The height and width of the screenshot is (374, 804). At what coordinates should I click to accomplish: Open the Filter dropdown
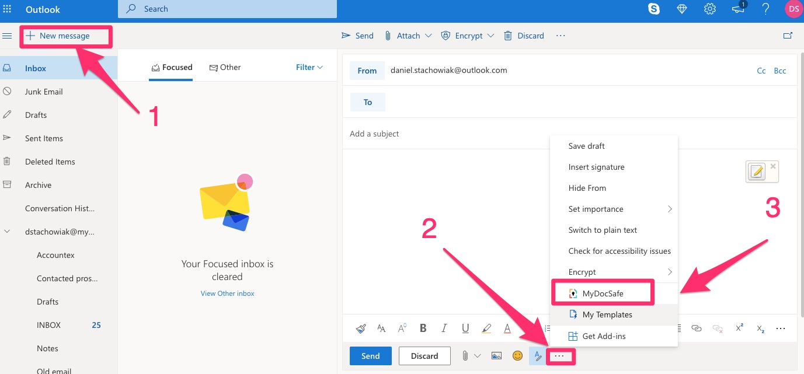pyautogui.click(x=309, y=68)
